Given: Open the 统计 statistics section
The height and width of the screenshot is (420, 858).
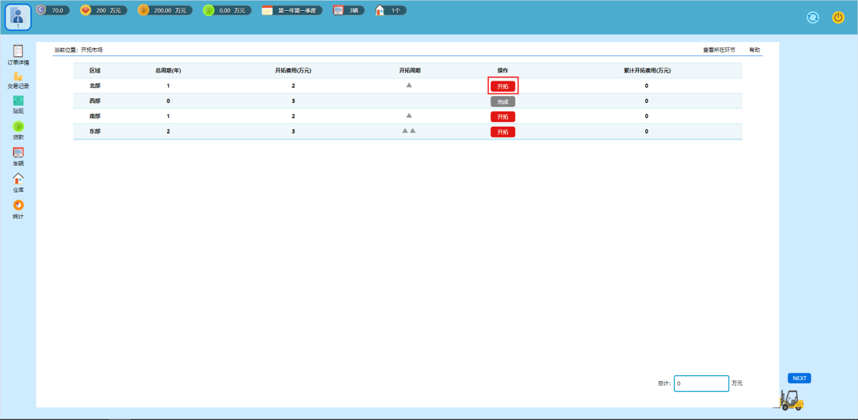Looking at the screenshot, I should 18,206.
